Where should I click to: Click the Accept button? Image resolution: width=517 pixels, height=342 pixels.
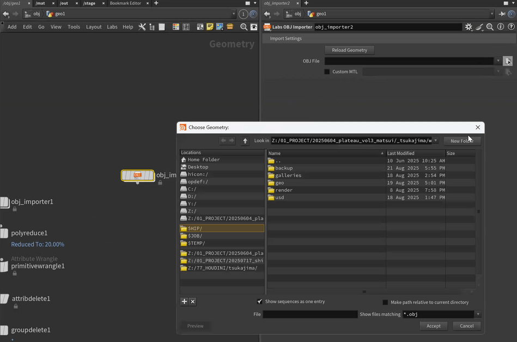[x=434, y=326]
